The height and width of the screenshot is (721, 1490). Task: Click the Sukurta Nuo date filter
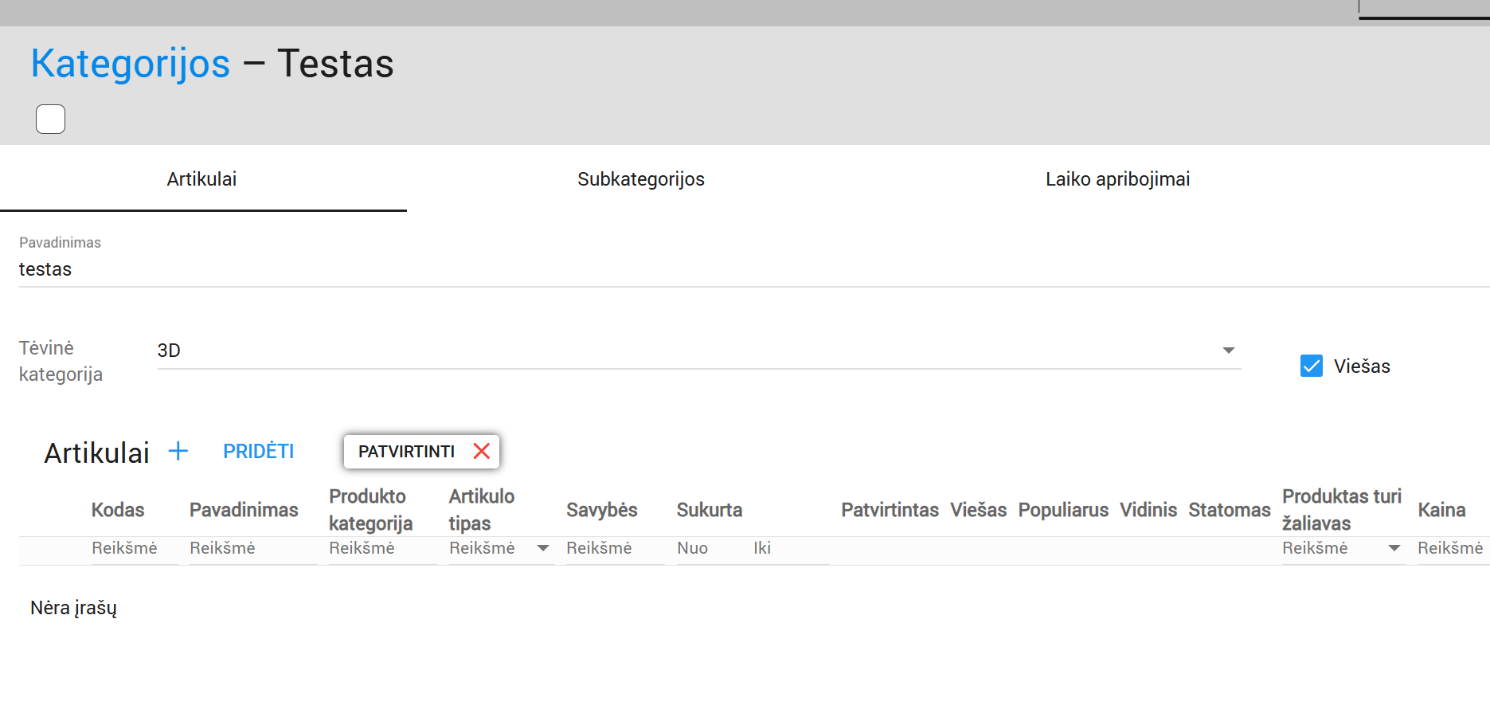click(x=707, y=548)
